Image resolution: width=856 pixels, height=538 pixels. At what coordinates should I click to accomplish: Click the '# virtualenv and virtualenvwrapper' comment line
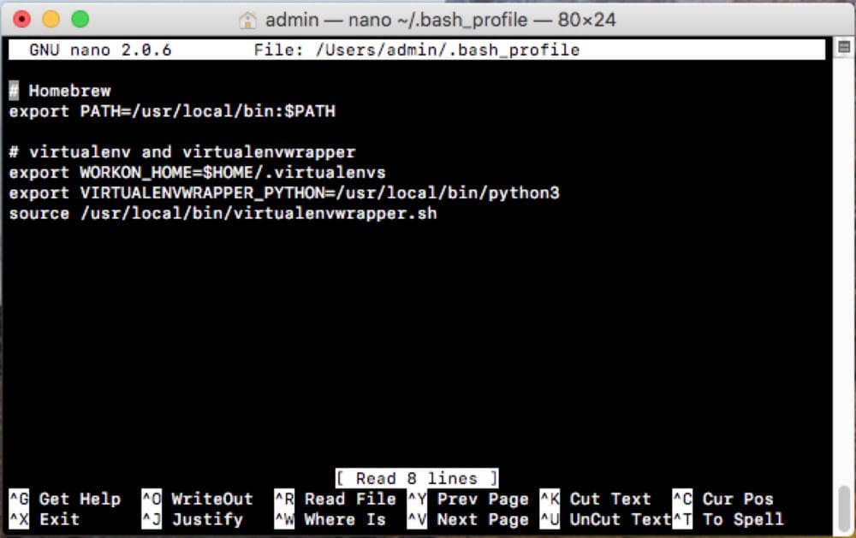tap(182, 151)
